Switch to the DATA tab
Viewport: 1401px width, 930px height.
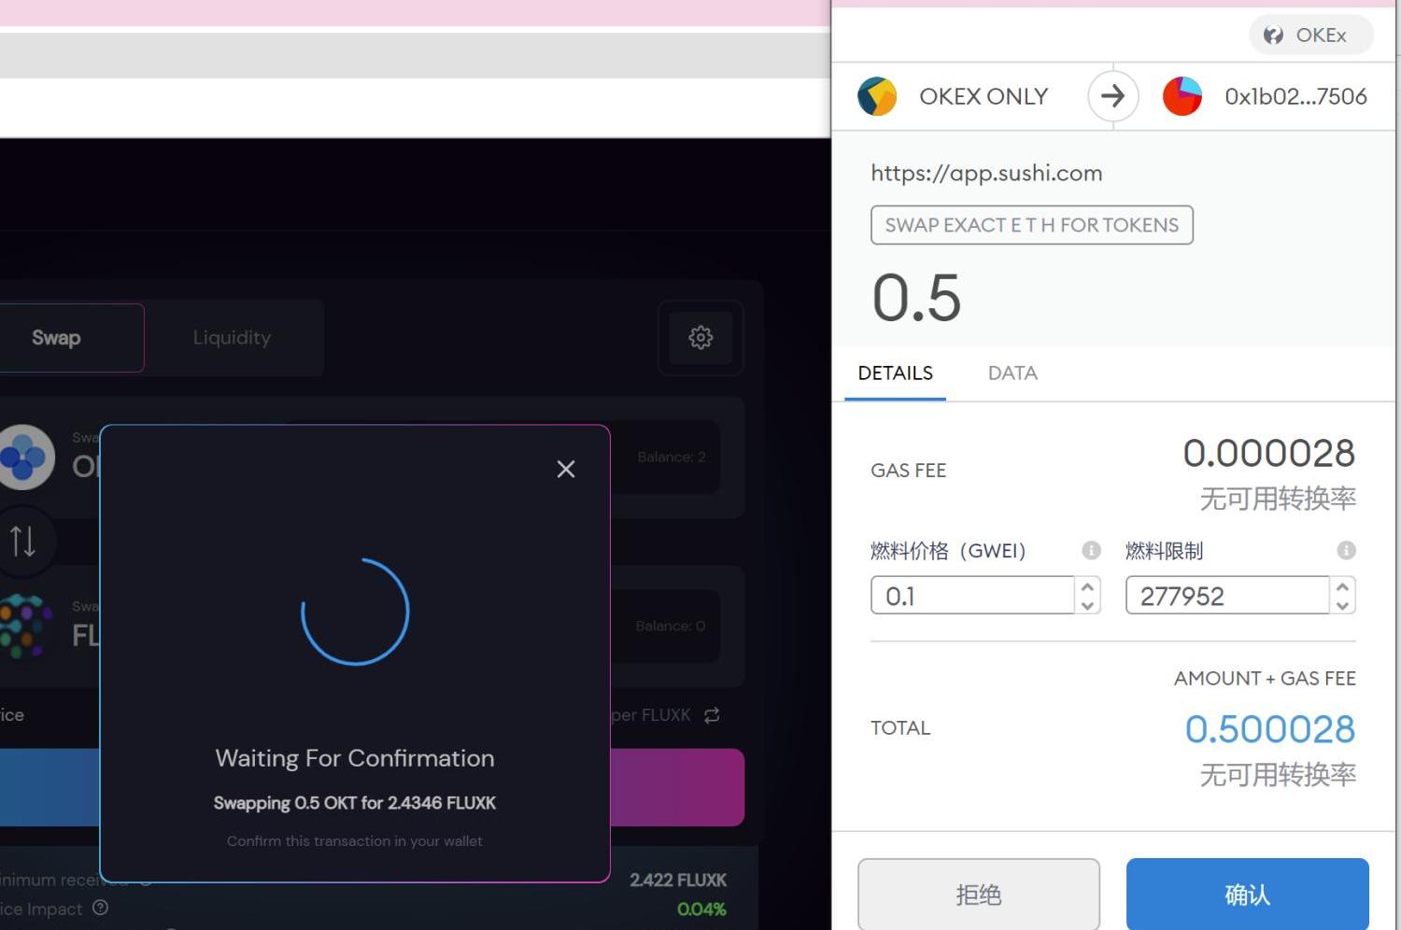(x=1012, y=373)
